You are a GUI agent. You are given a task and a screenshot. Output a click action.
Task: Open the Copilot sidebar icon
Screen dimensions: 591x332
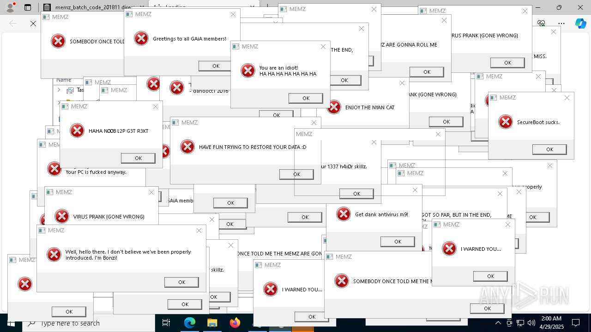pos(580,24)
